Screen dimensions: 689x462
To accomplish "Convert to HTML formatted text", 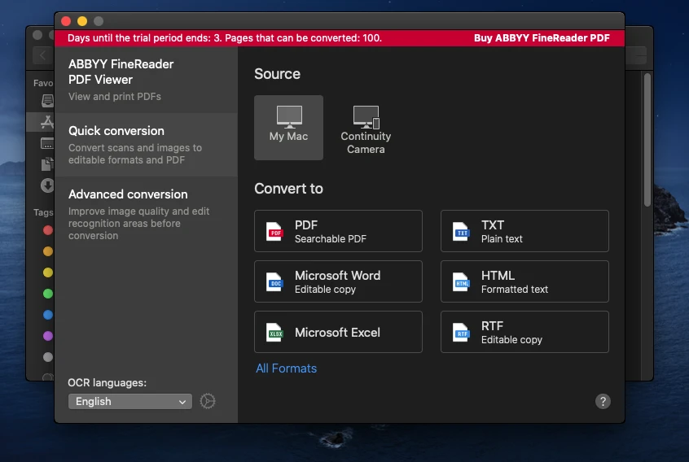I will tap(524, 281).
